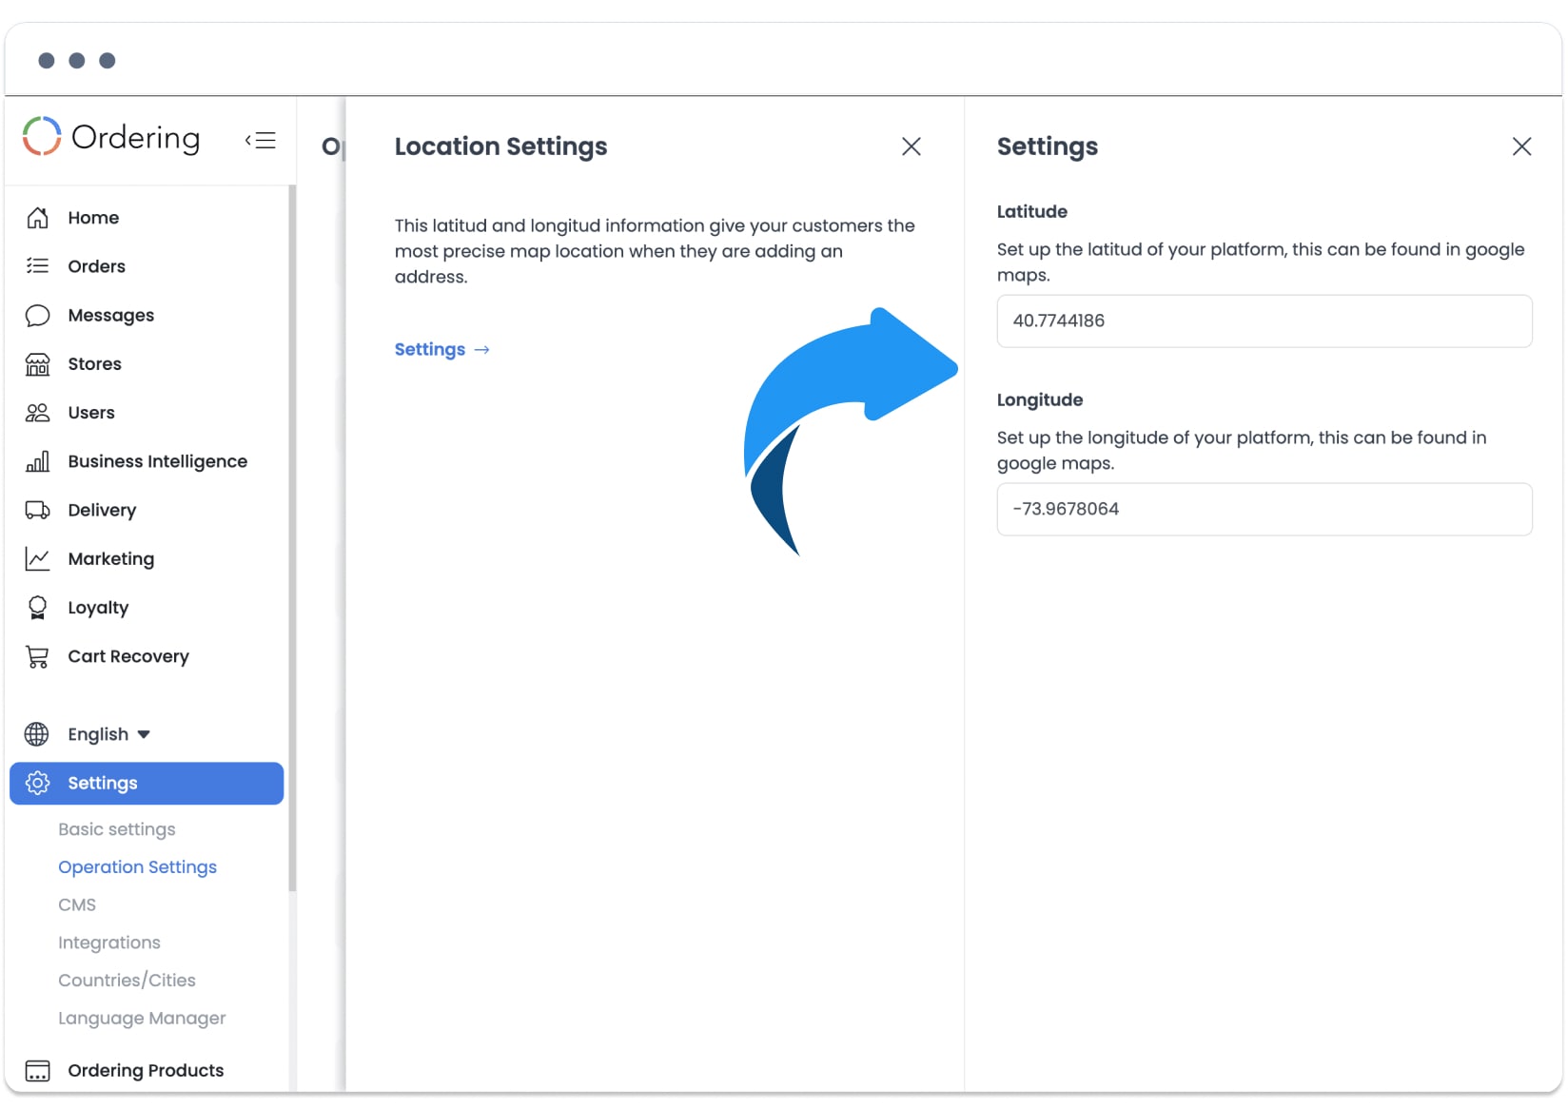Click the Ordering brand name text
1568x1108 pixels.
pos(136,138)
